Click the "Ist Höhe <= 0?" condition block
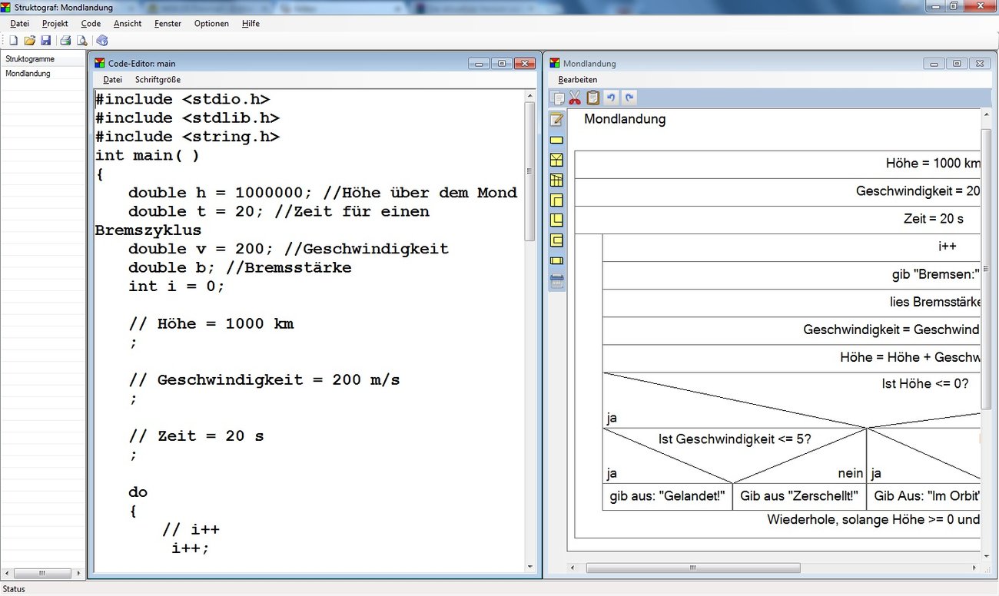999x596 pixels. (x=924, y=383)
